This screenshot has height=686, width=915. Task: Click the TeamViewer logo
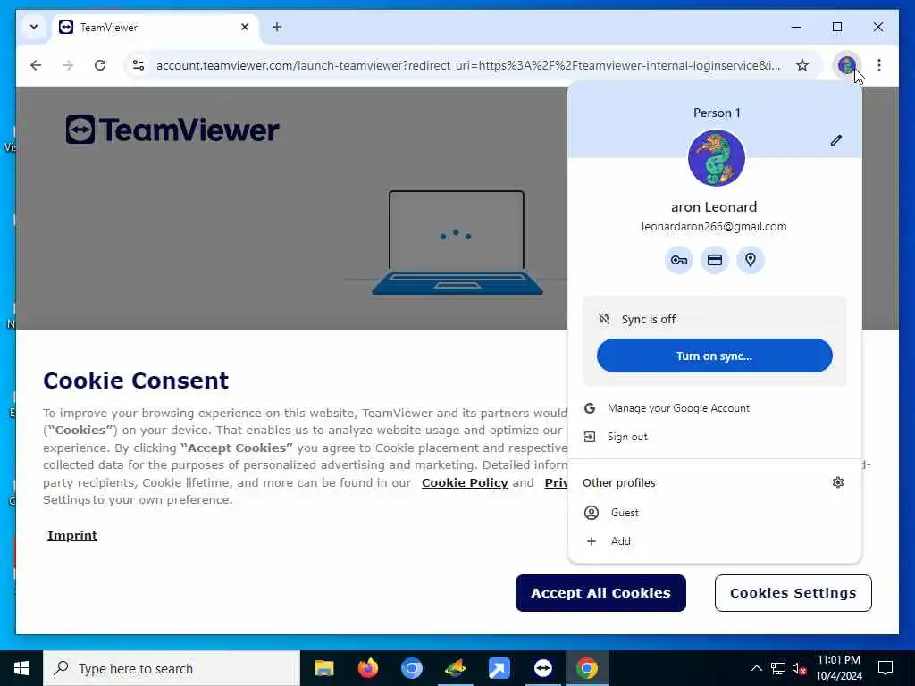172,130
